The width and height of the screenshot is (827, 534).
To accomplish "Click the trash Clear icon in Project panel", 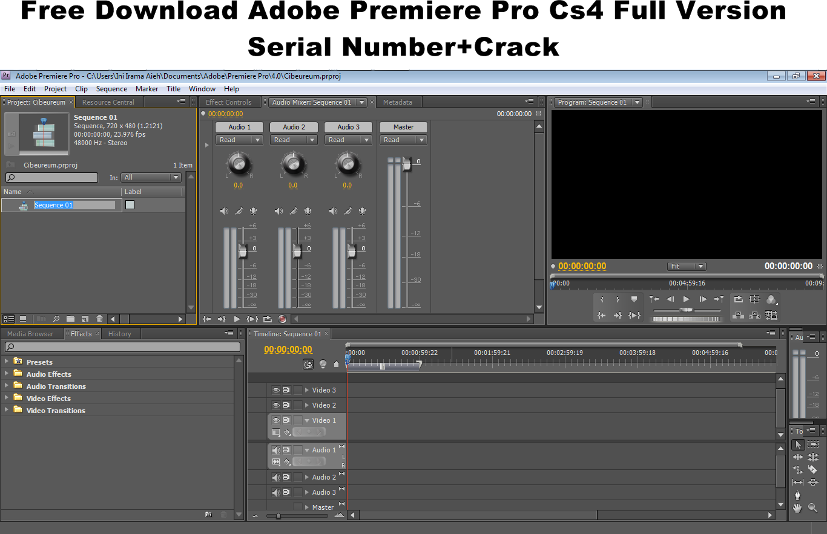I will click(x=99, y=319).
